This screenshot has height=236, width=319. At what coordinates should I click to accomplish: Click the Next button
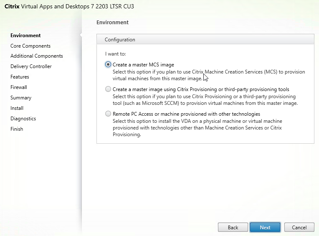265,227
